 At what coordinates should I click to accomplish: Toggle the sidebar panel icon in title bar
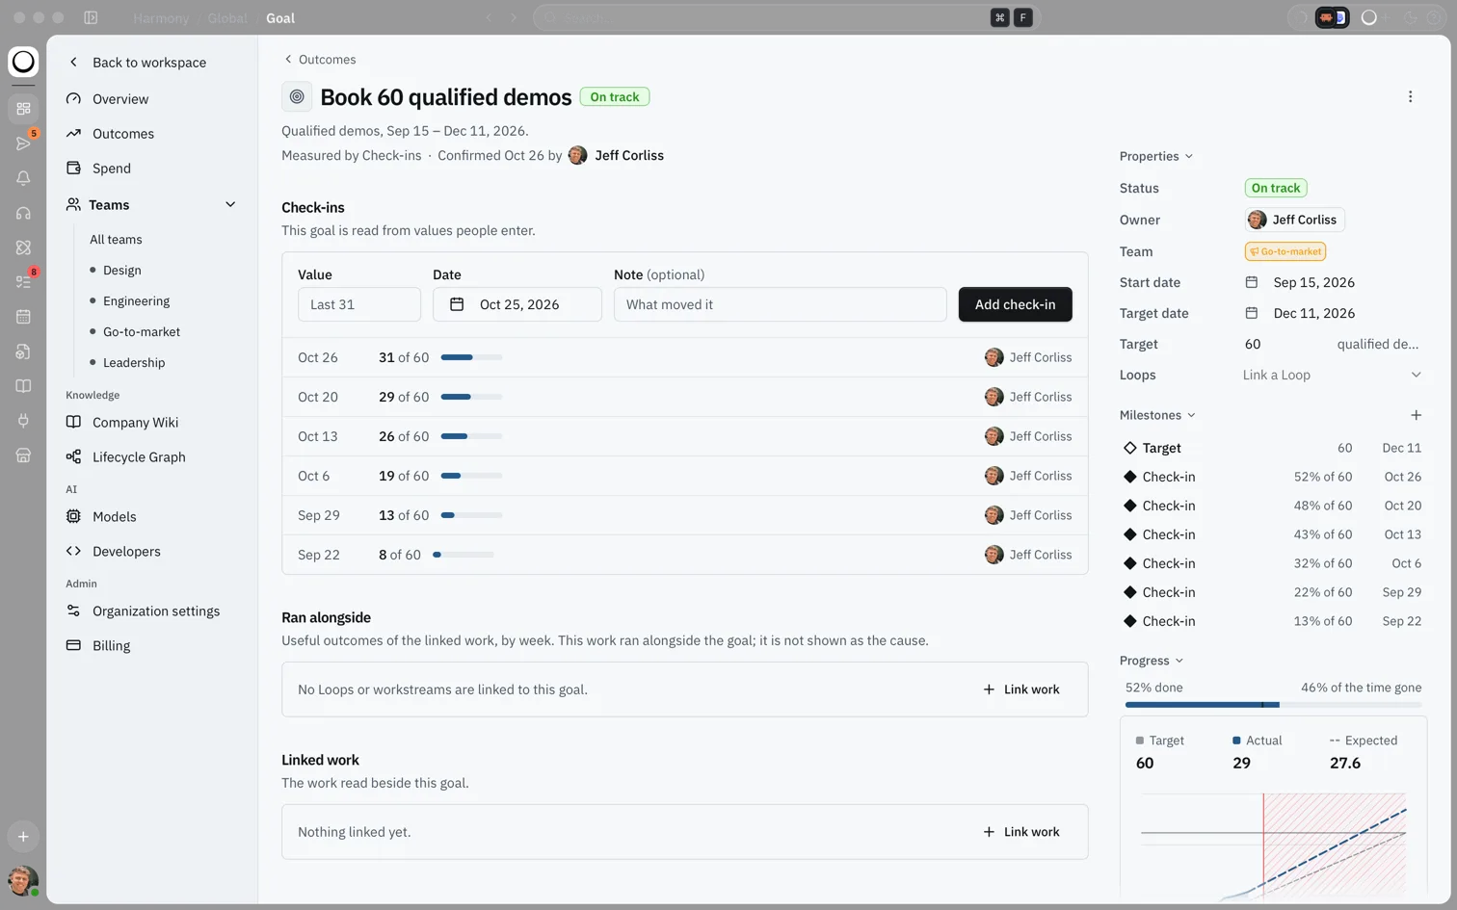(x=91, y=17)
